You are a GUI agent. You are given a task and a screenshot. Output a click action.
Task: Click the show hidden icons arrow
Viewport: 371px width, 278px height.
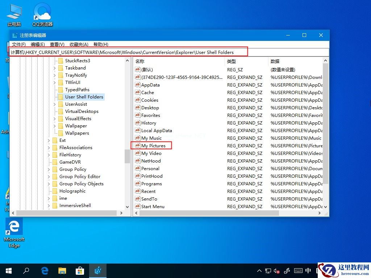tap(259, 270)
